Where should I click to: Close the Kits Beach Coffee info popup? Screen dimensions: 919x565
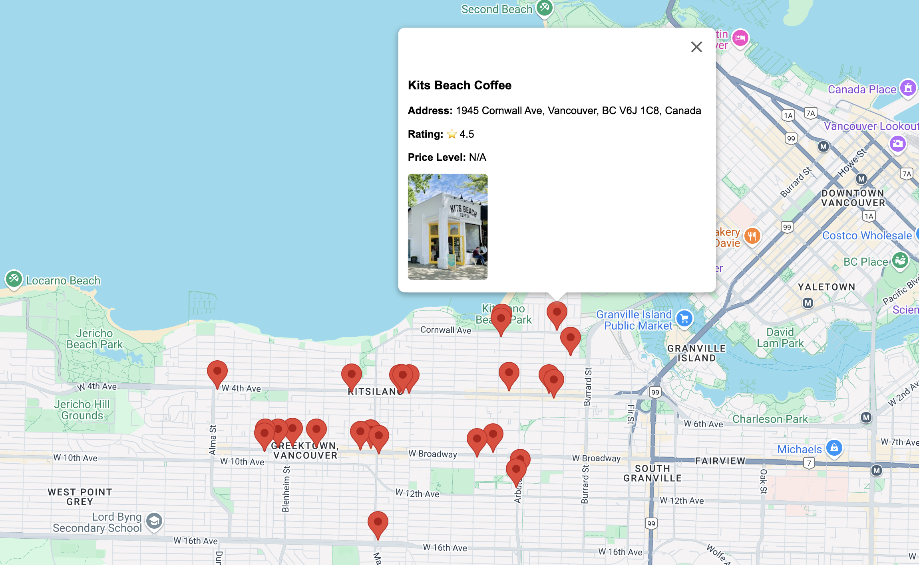[697, 47]
